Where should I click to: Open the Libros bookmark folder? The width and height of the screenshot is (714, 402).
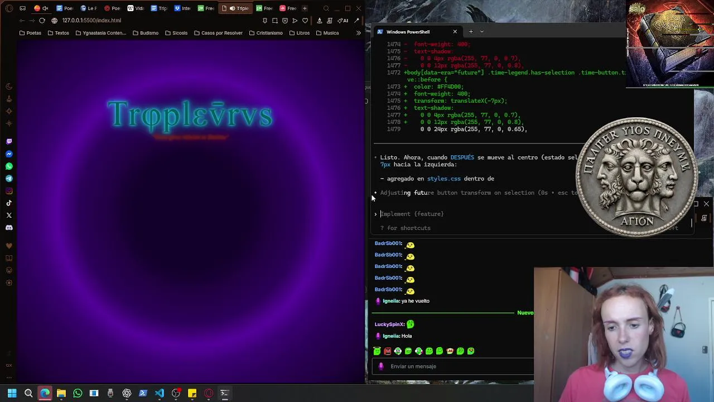tap(300, 33)
